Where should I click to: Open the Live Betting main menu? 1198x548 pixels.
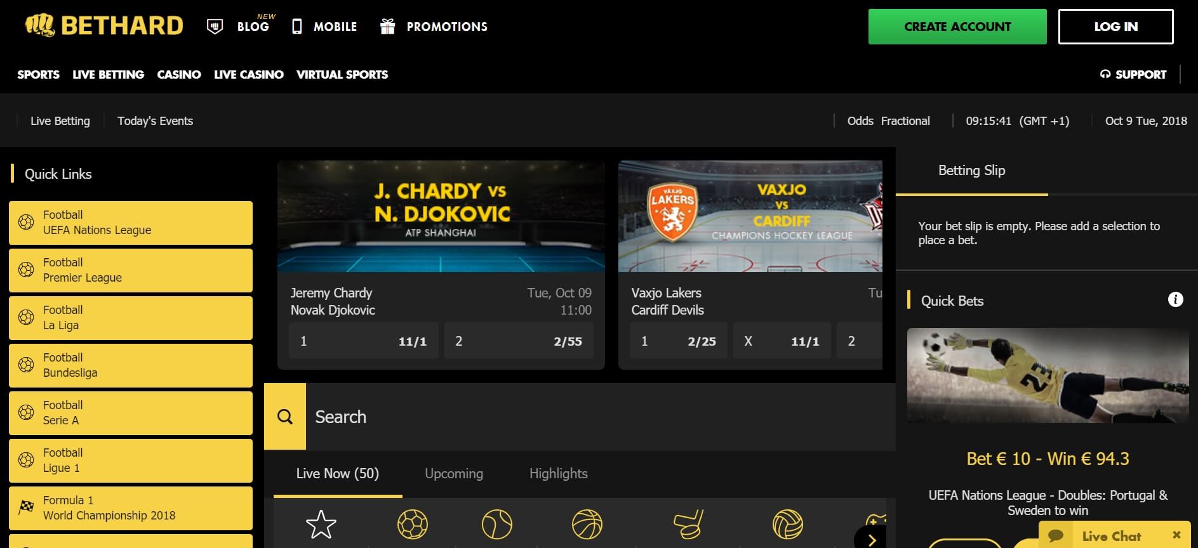pyautogui.click(x=108, y=74)
